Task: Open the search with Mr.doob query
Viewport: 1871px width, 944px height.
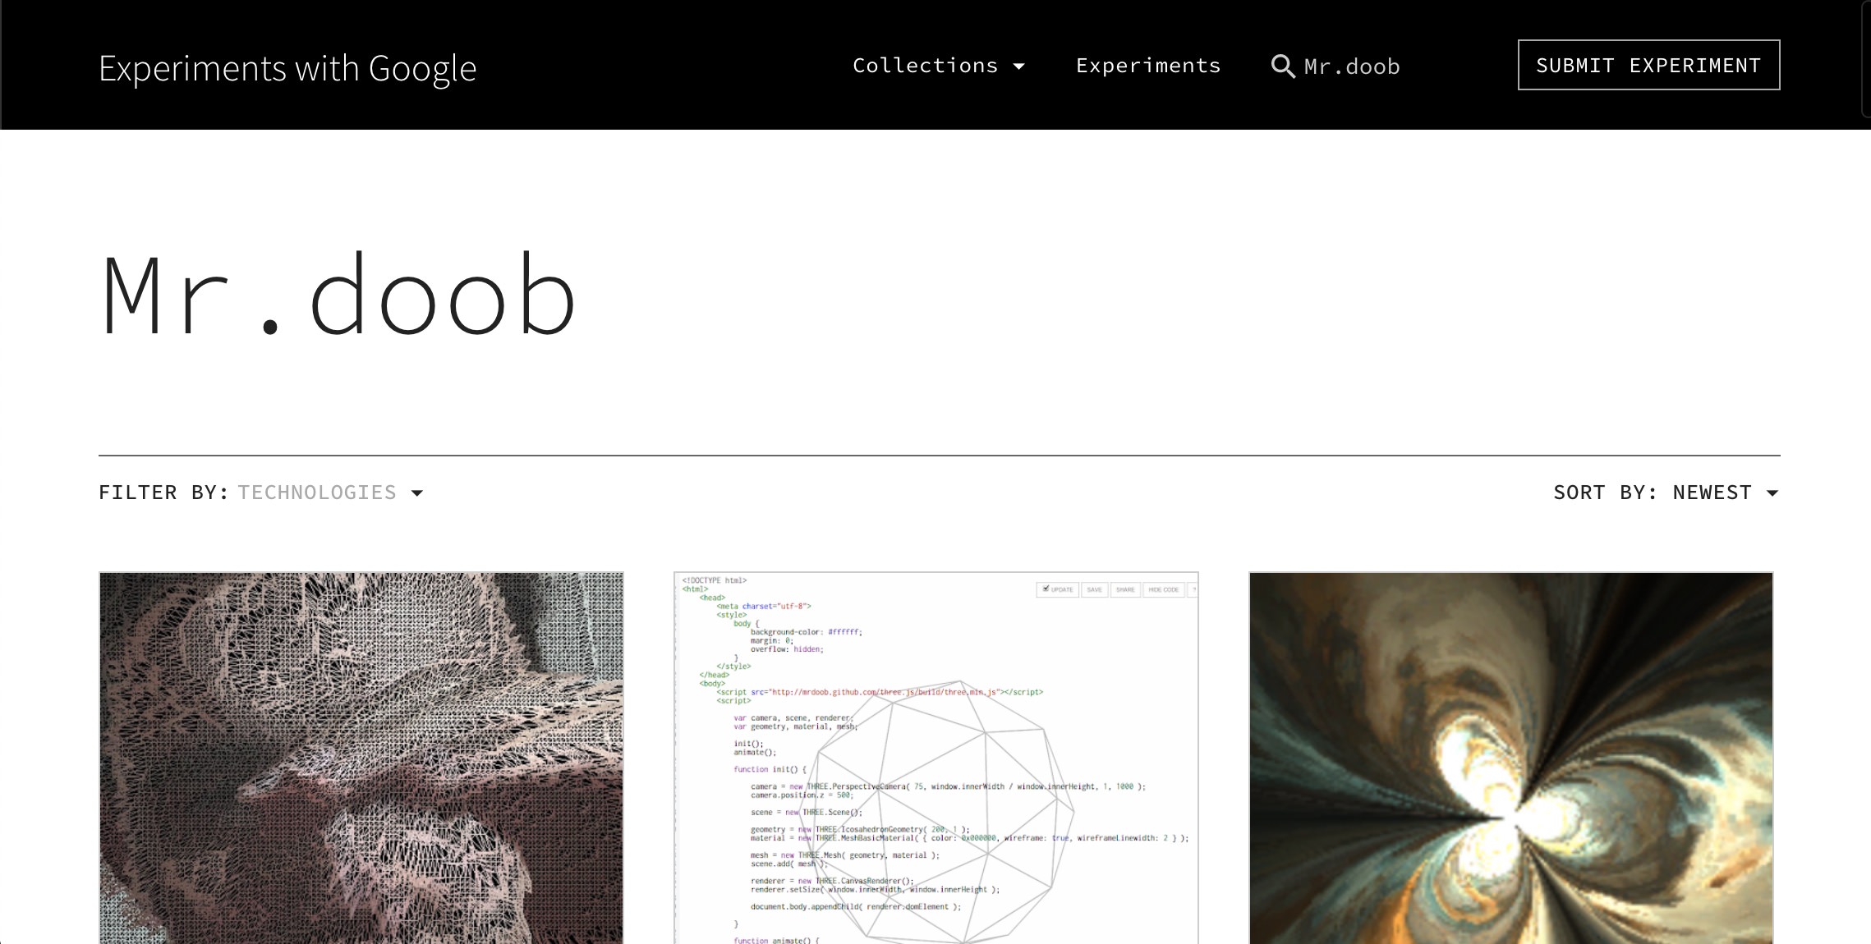Action: (1334, 66)
